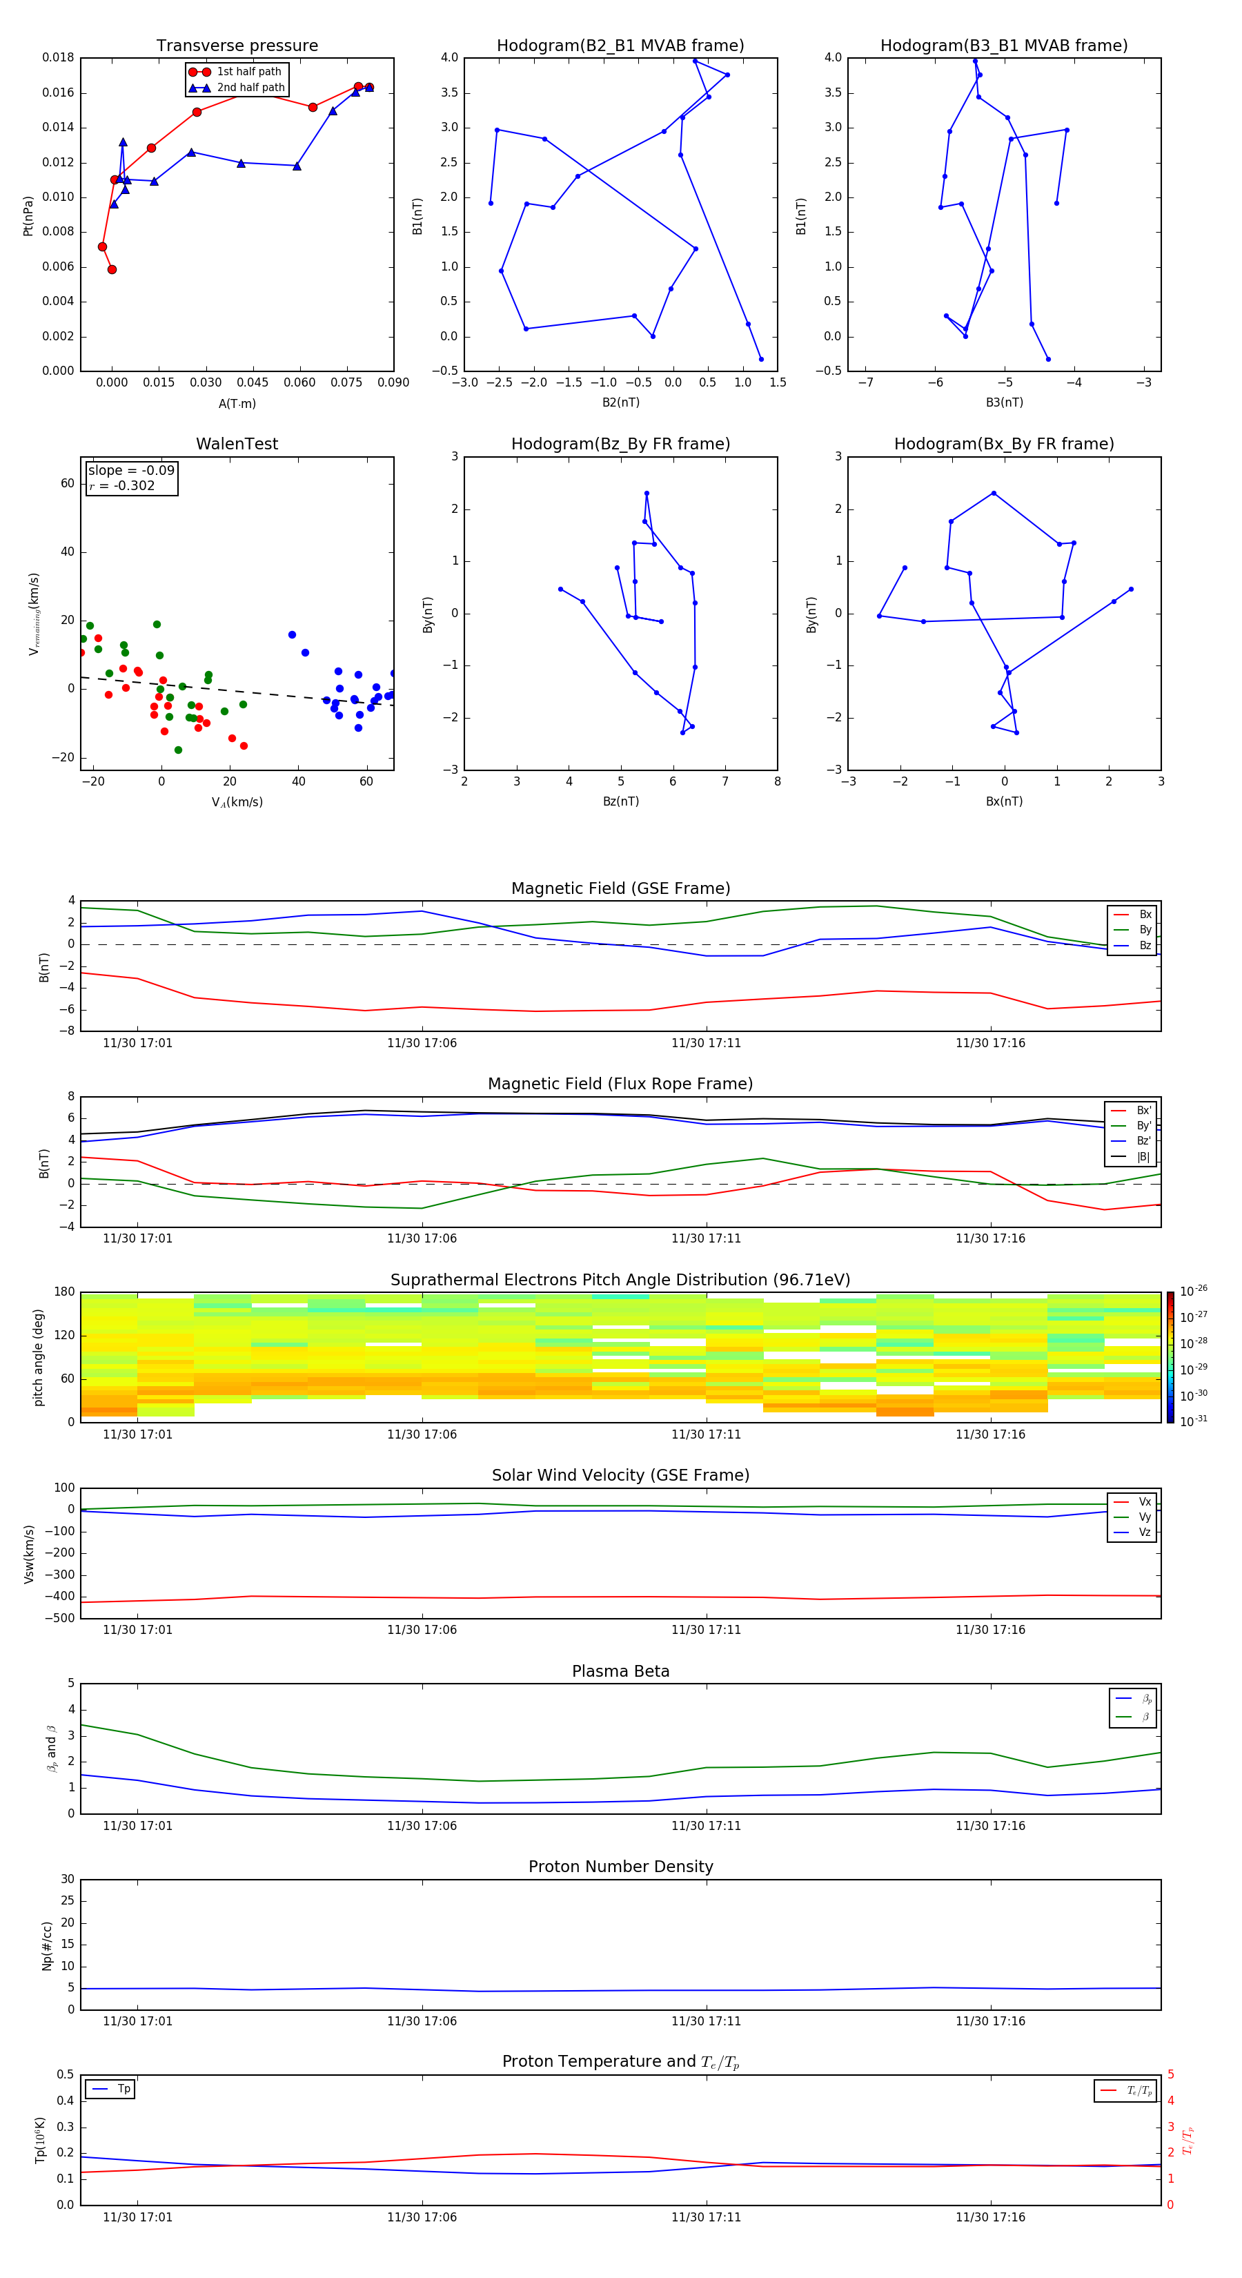Click the 'Plasma Beta' panel title
Viewport: 1242px width, 2278px height.
[x=620, y=1672]
